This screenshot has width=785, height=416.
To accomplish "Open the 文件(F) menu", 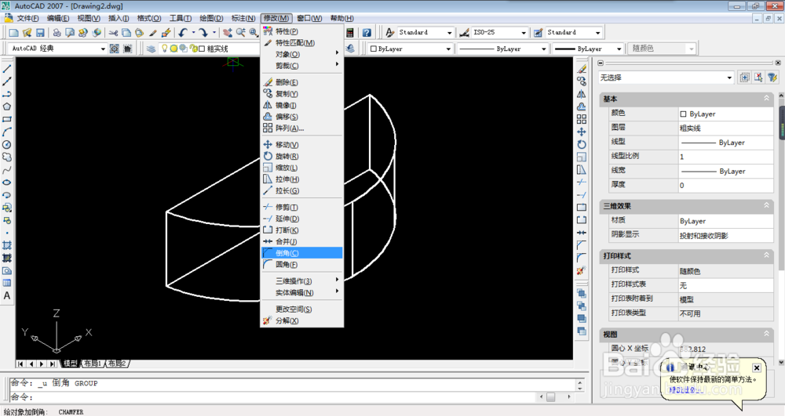I will click(27, 18).
